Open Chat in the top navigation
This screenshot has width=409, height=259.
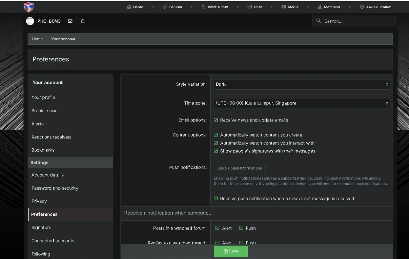tap(255, 7)
